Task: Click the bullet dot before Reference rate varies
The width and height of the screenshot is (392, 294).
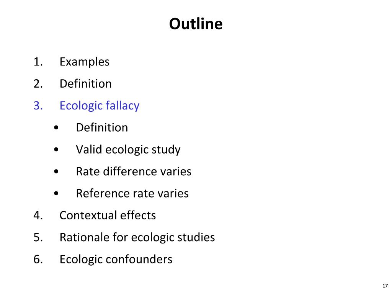Action: click(x=56, y=193)
